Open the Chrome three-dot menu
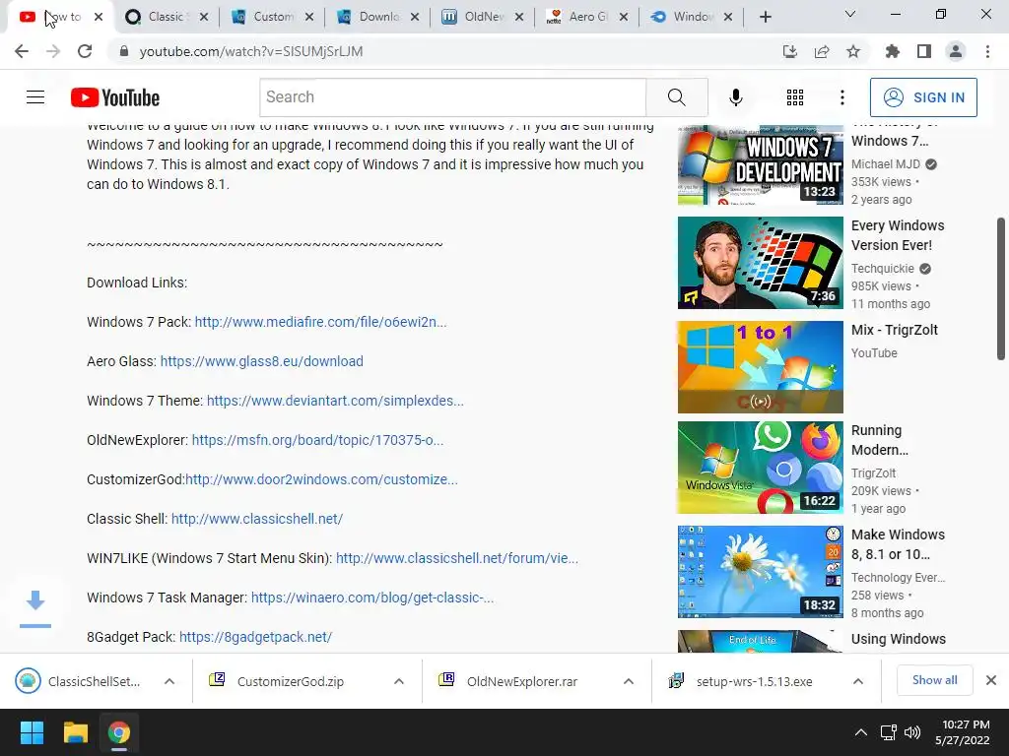 987,51
